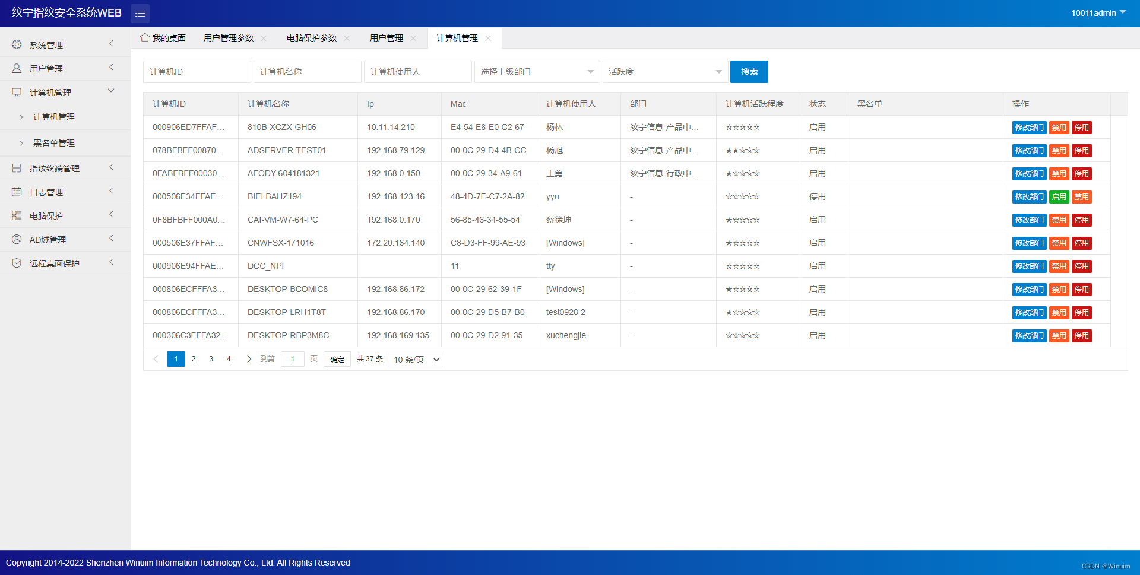Toggle the sidebar hamburger menu icon

[140, 13]
